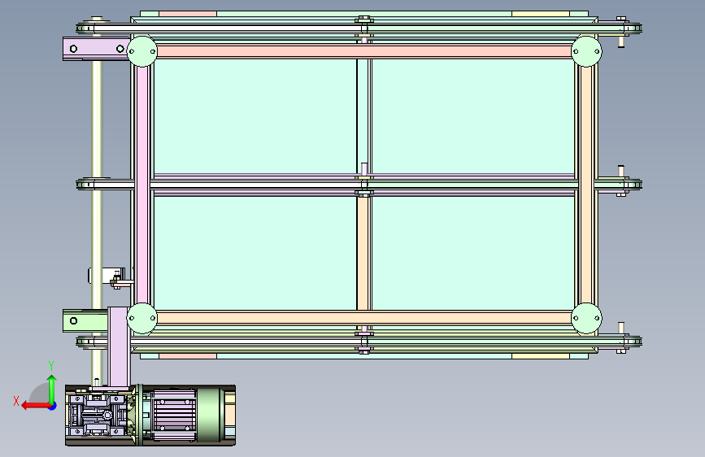This screenshot has height=457, width=705.
Task: Select the orange bottom horizontal frame beam
Action: 364,318
